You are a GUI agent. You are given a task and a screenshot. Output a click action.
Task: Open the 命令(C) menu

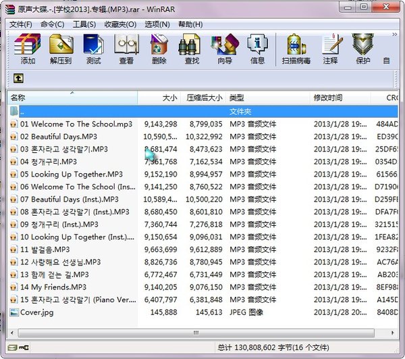click(x=53, y=24)
